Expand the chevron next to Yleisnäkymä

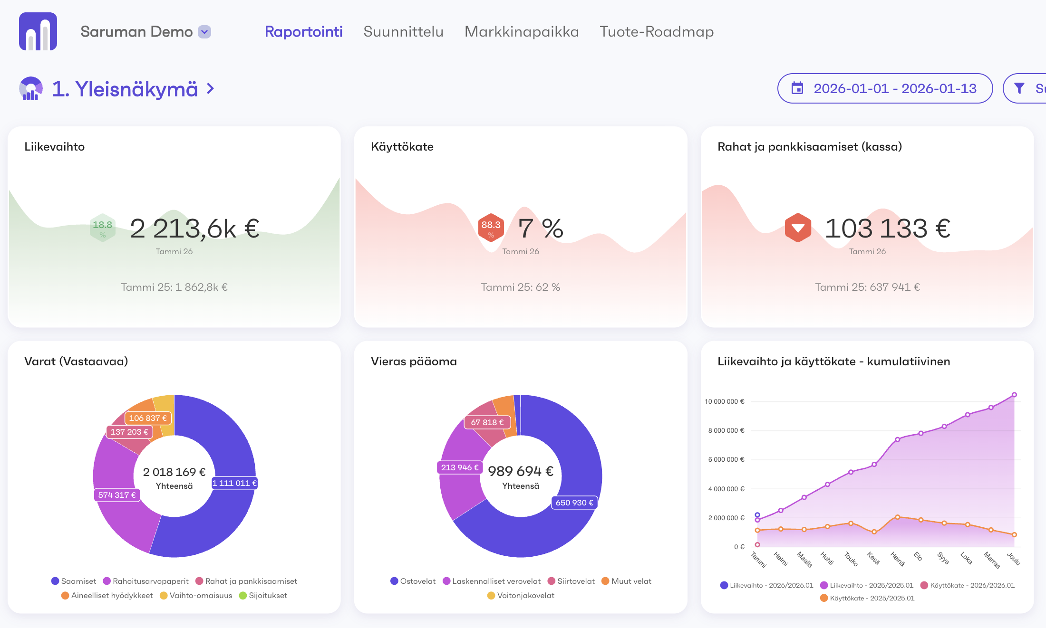[x=210, y=89]
